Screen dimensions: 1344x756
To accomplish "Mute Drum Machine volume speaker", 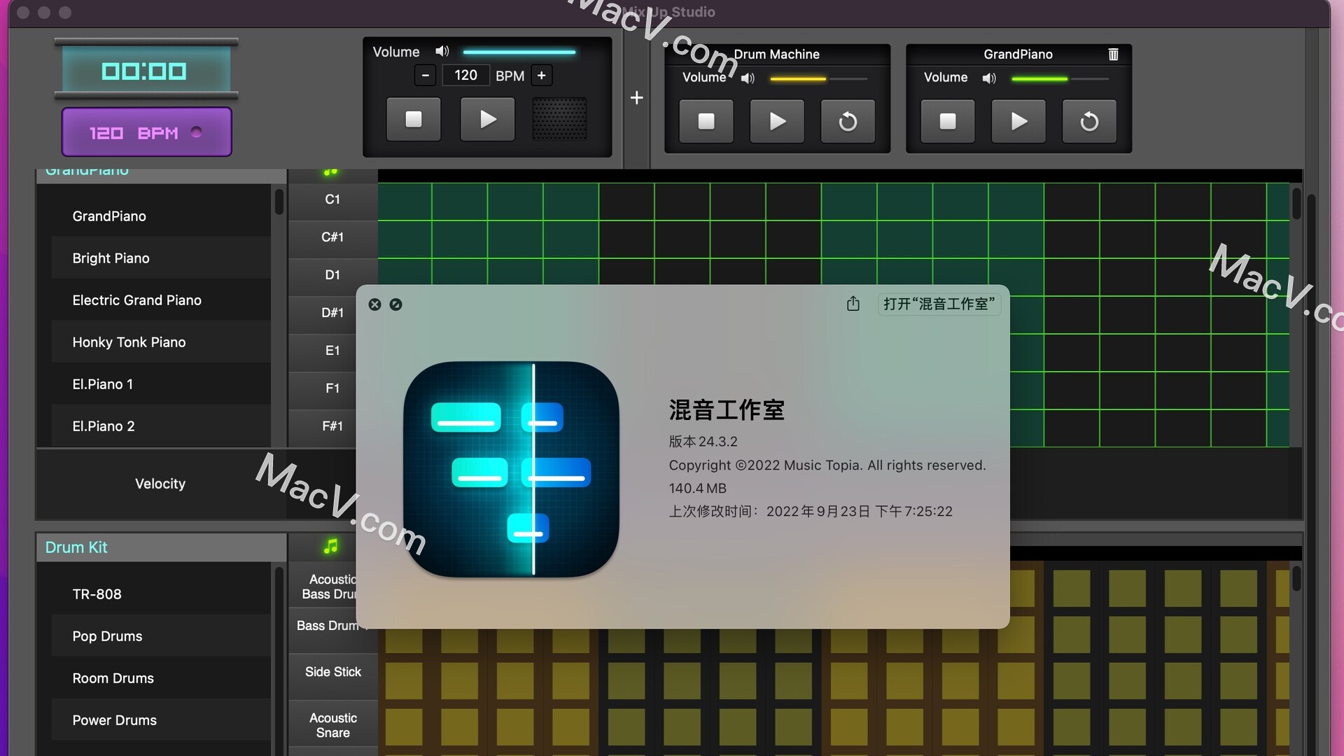I will [x=748, y=78].
